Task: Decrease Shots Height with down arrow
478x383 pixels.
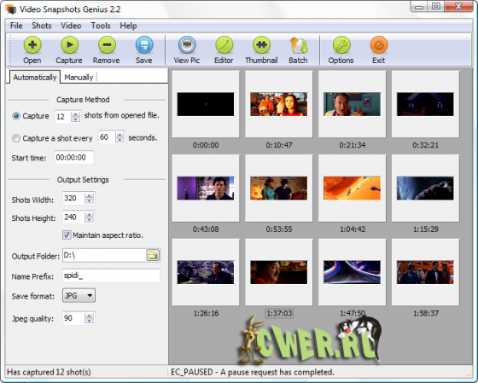Action: [90, 220]
